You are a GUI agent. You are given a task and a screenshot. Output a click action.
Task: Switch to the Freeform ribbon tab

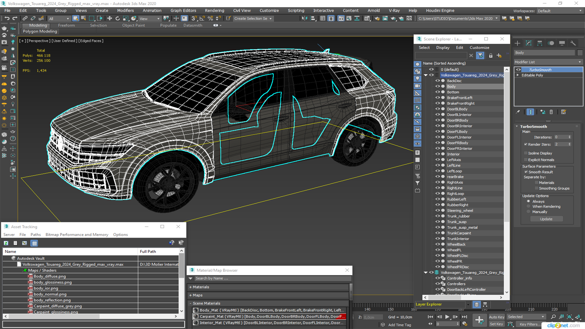pos(66,25)
